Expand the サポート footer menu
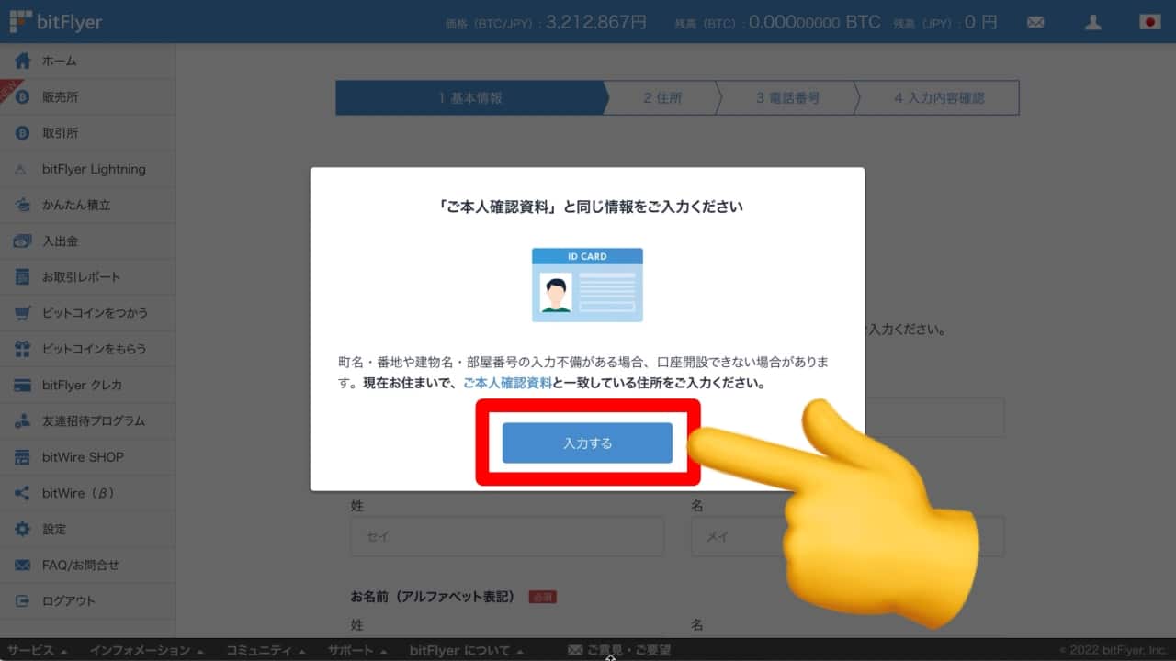1176x661 pixels. pyautogui.click(x=356, y=650)
